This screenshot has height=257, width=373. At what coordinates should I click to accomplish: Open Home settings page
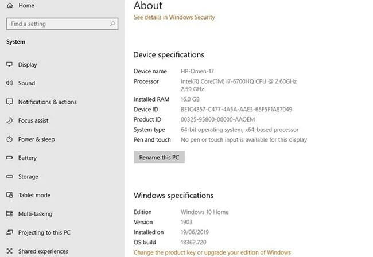click(x=26, y=6)
